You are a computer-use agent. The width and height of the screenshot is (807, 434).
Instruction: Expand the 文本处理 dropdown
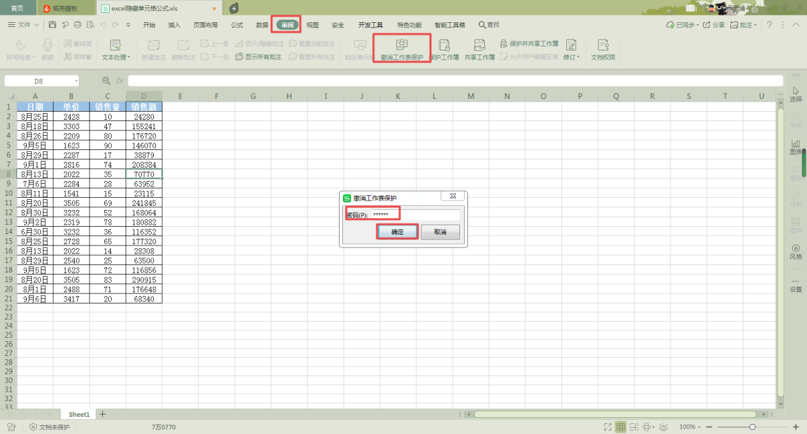[x=116, y=58]
